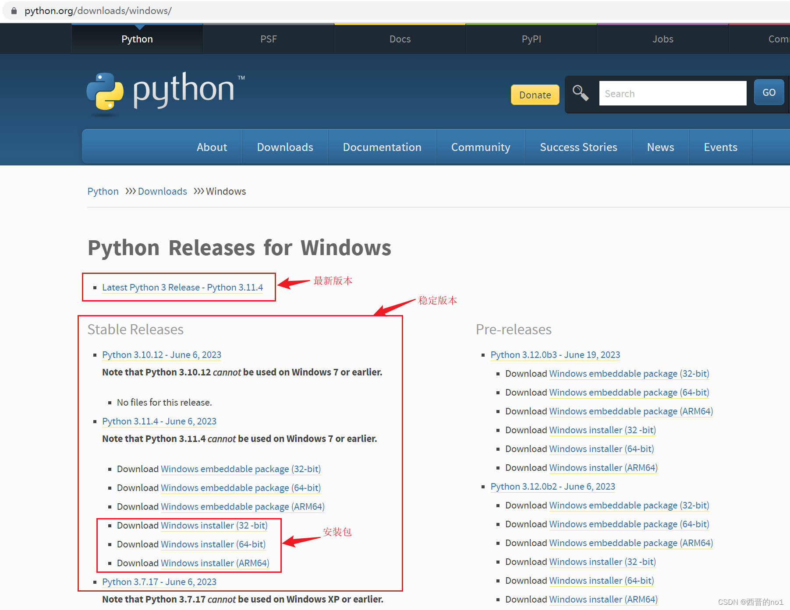Screen dimensions: 790x610
Task: Download 3.12.0b2 embeddable package (64-bit)
Action: click(x=629, y=524)
